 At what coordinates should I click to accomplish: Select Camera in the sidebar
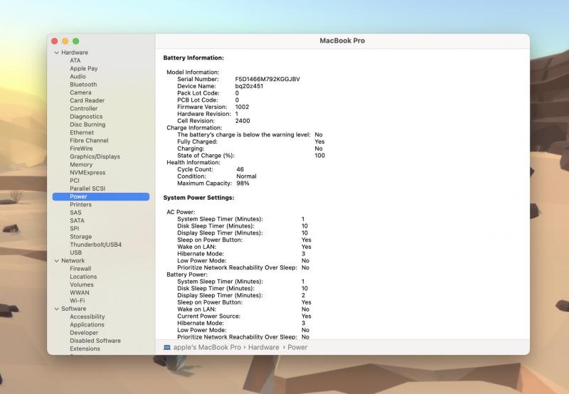click(x=80, y=92)
